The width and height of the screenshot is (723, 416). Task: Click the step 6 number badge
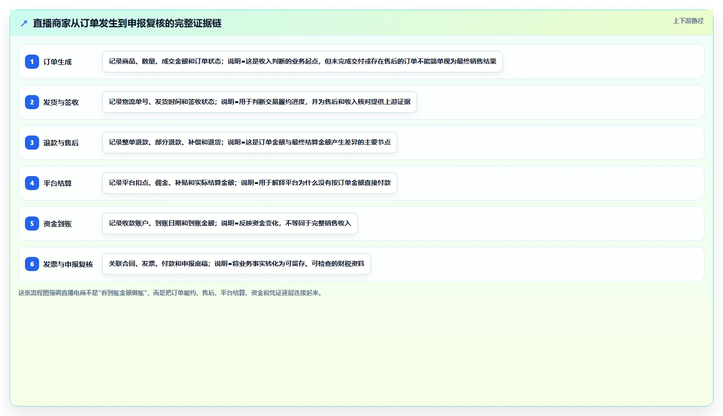[32, 264]
